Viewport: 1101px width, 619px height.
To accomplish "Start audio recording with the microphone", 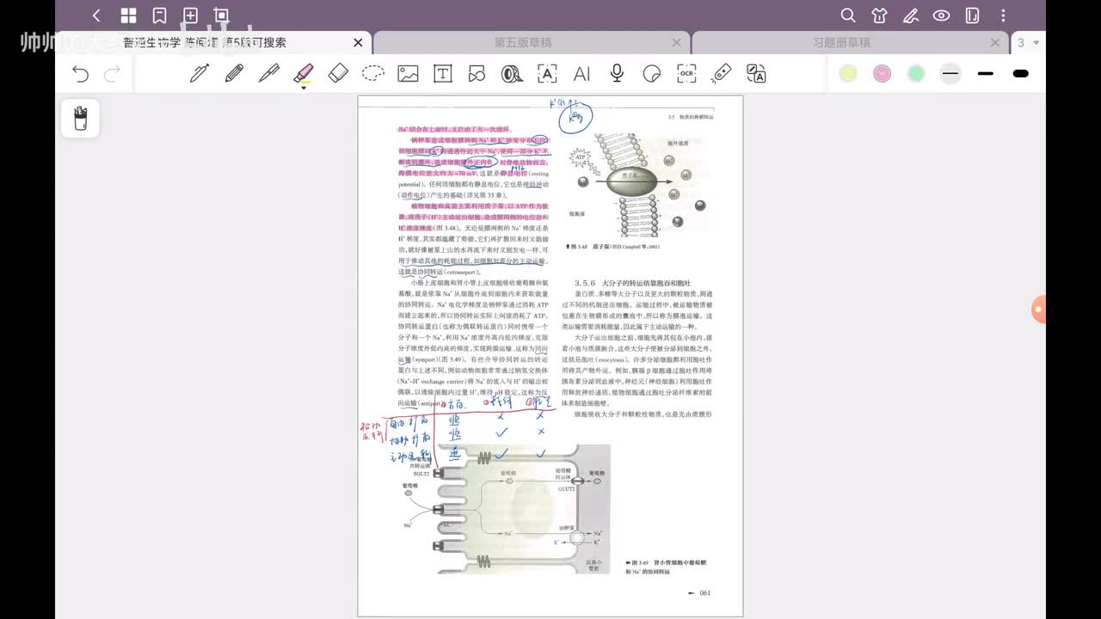I will coord(617,73).
